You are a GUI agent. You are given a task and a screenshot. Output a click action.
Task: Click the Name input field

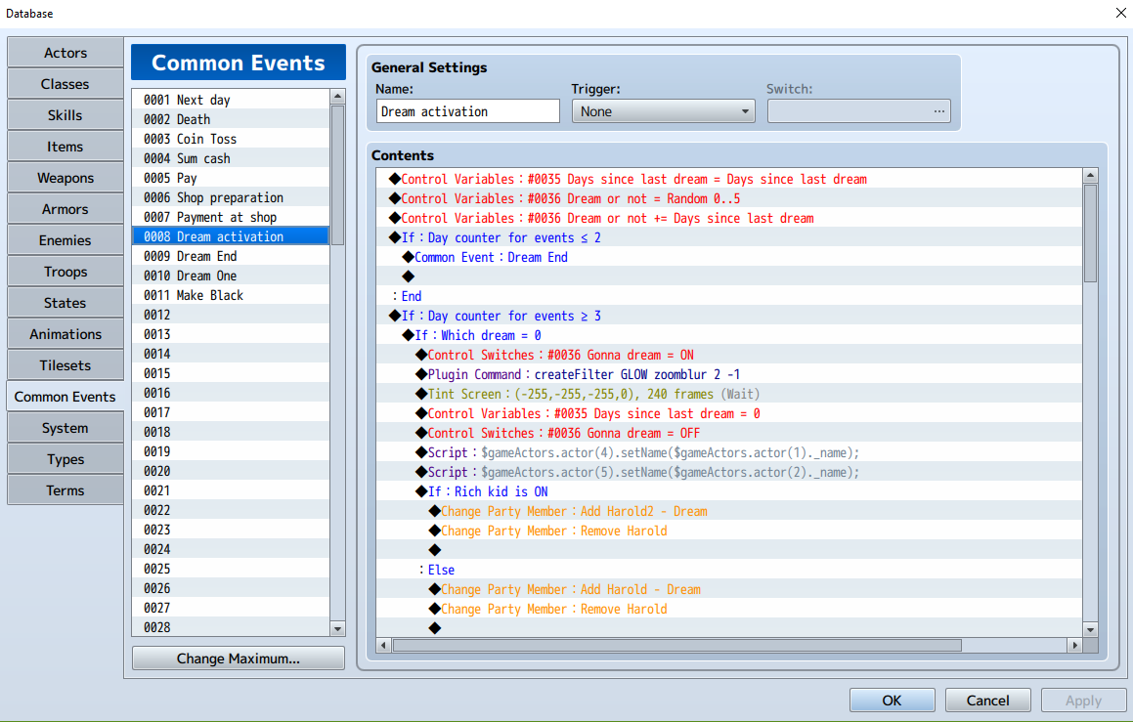[x=467, y=111]
